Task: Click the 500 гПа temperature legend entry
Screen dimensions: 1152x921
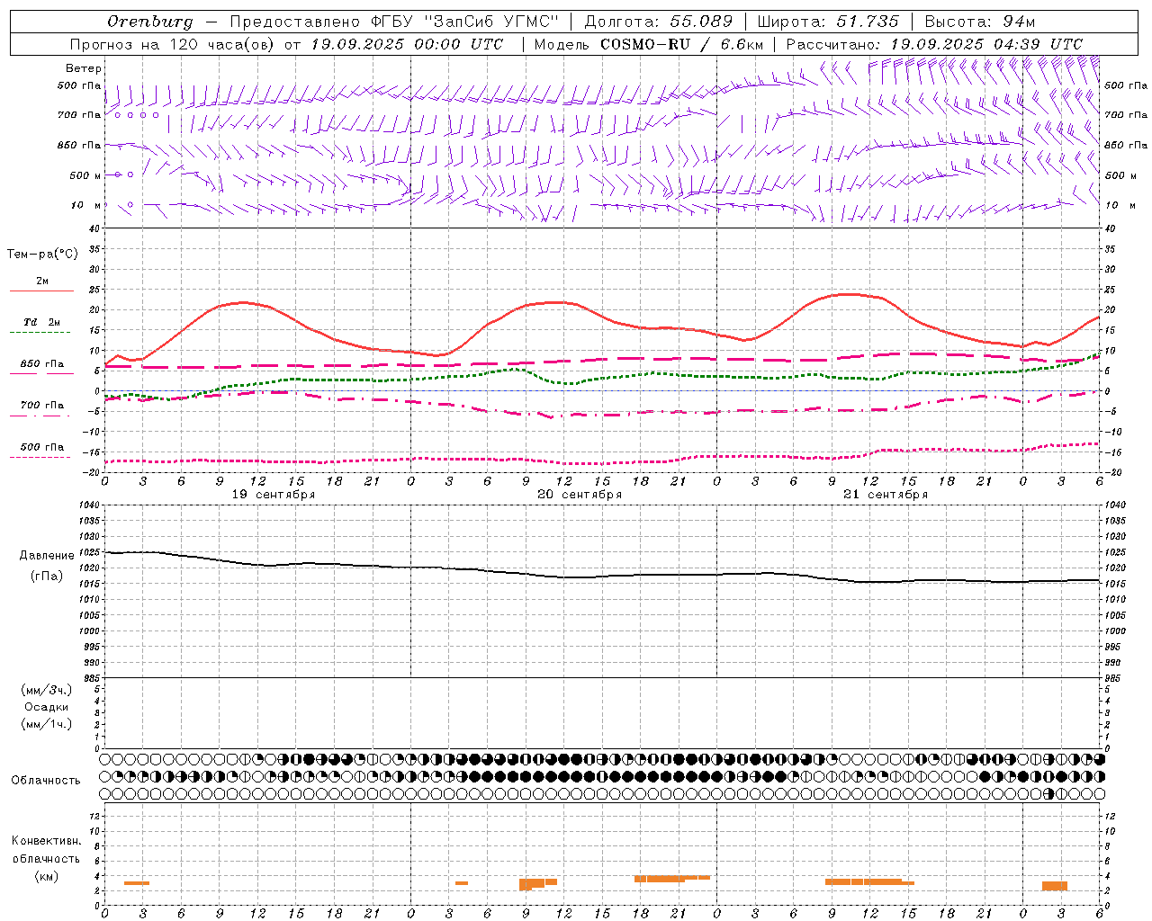Action: point(42,447)
